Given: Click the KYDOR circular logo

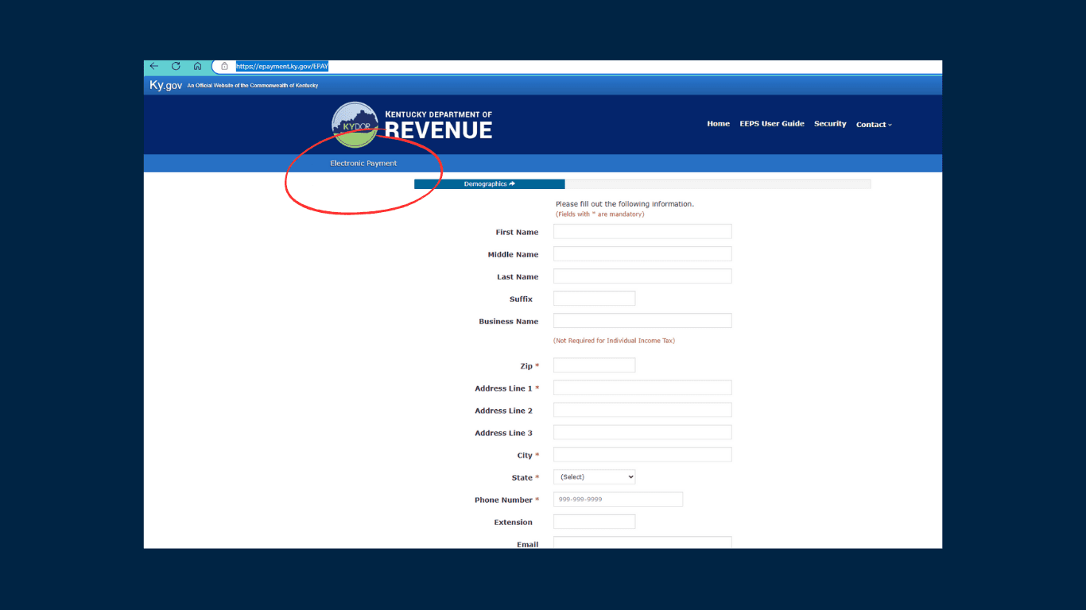Looking at the screenshot, I should click(355, 125).
